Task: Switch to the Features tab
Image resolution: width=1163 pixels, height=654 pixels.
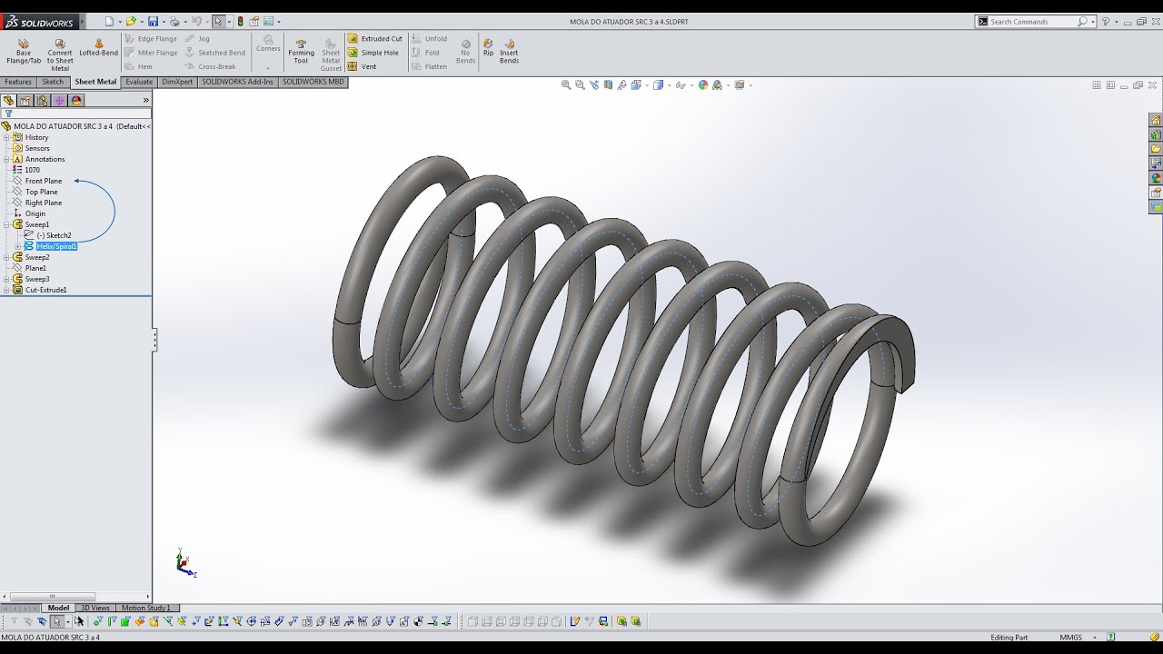Action: coord(18,82)
